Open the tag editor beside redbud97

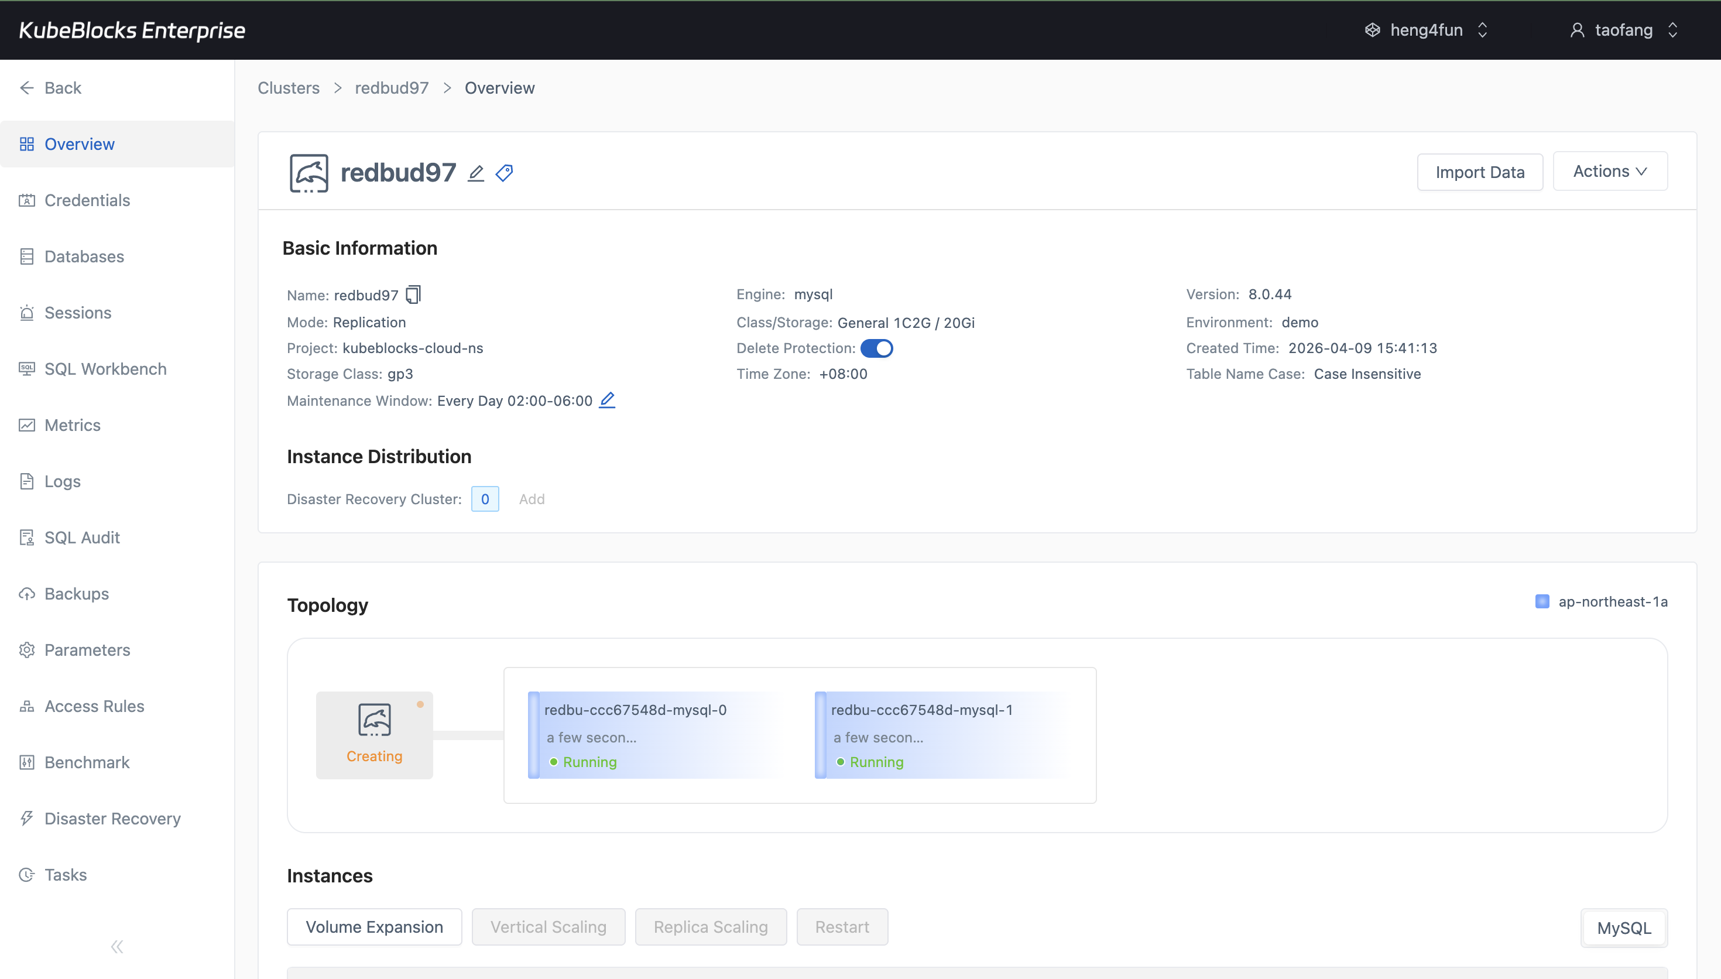coord(504,173)
